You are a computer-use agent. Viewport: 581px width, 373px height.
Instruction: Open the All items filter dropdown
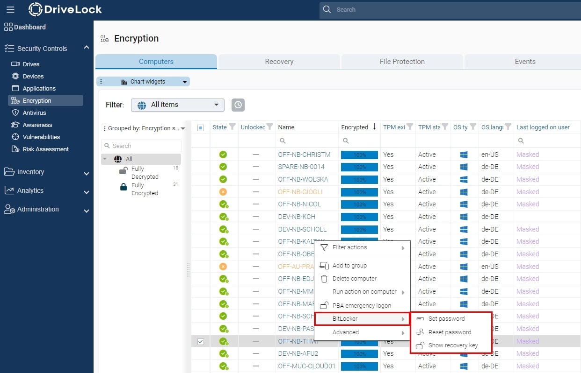tap(177, 105)
